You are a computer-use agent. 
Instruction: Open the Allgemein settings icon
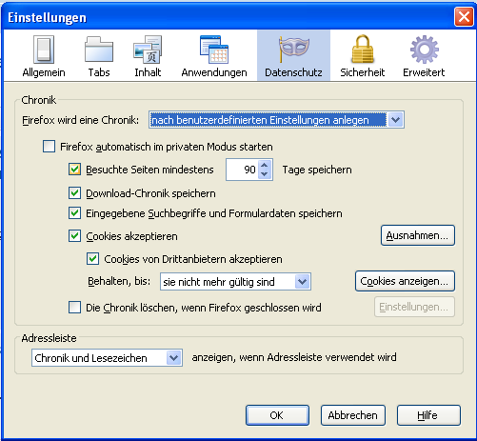click(44, 50)
